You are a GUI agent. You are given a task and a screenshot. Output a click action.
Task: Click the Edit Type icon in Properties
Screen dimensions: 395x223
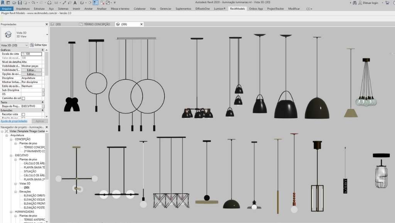tap(32, 45)
